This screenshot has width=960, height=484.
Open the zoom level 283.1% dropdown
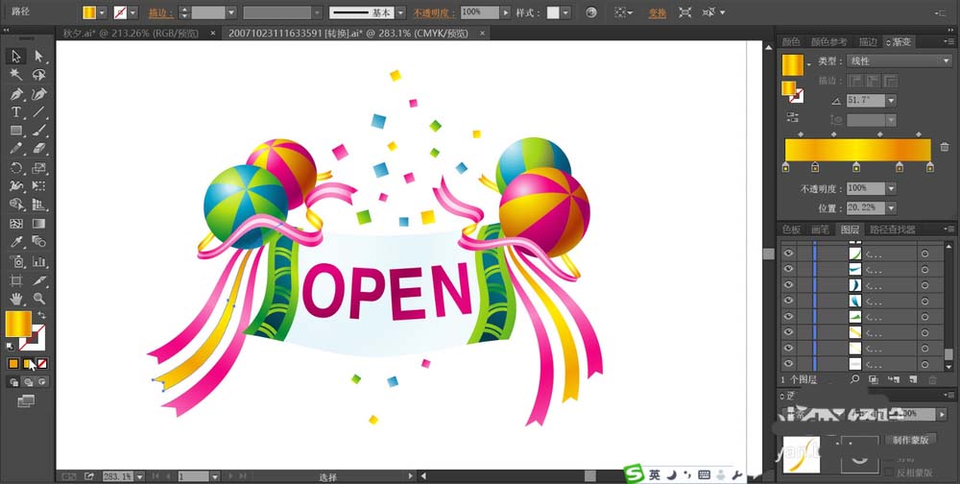click(139, 476)
